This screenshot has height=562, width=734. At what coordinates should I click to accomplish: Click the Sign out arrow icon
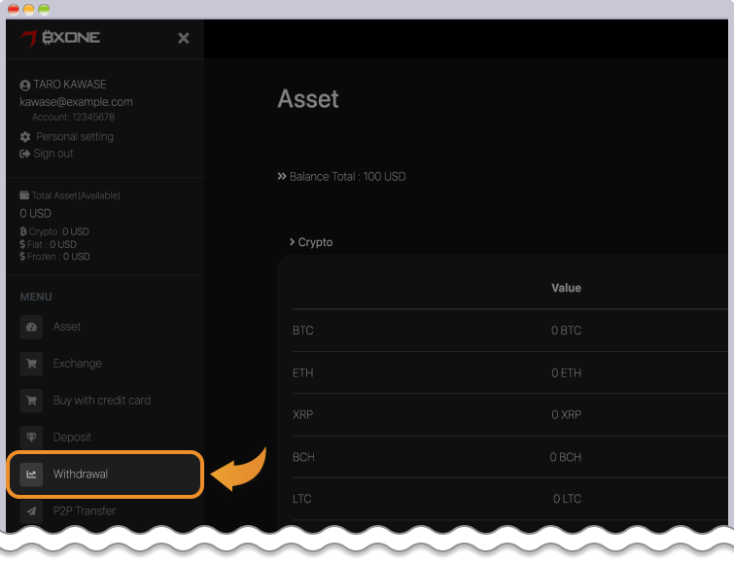coord(25,154)
